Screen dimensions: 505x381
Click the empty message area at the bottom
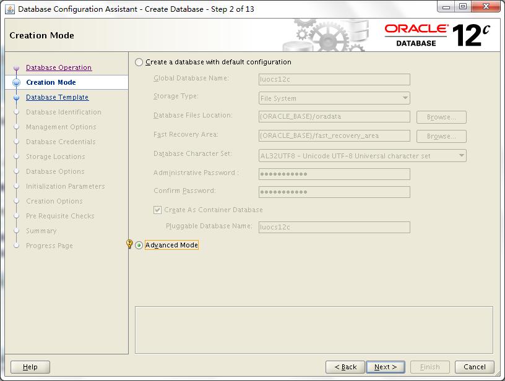click(x=314, y=330)
